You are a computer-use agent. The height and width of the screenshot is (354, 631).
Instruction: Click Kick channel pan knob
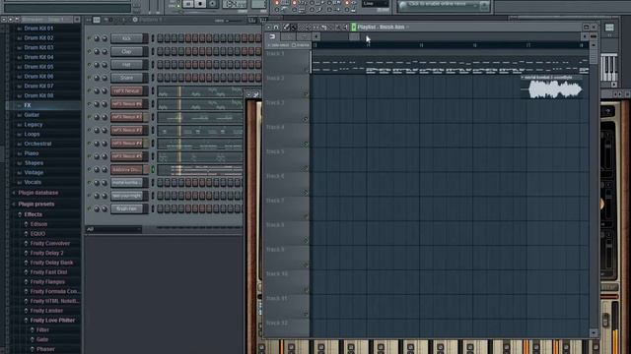(x=97, y=38)
